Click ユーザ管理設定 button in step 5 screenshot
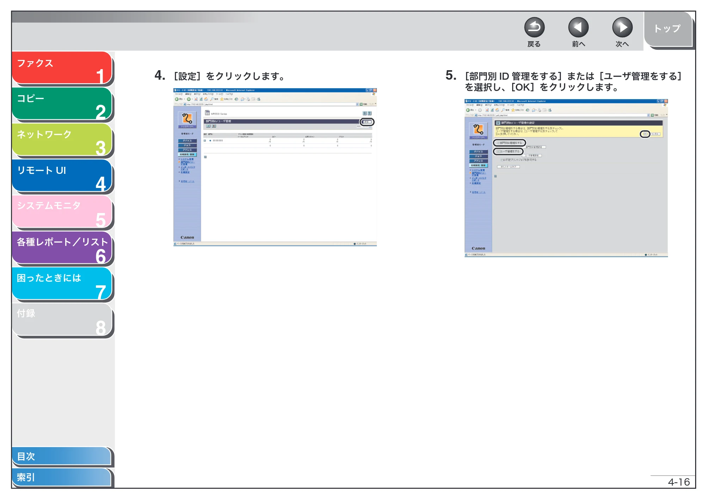Screen dimensions: 705x499 (x=532, y=156)
